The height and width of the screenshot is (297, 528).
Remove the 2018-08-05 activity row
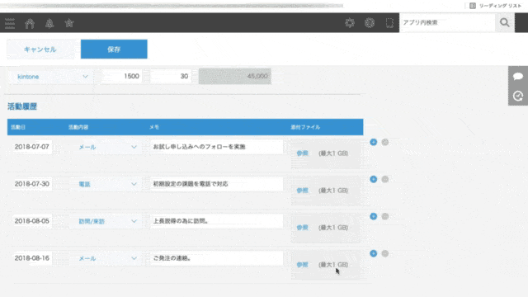click(385, 216)
